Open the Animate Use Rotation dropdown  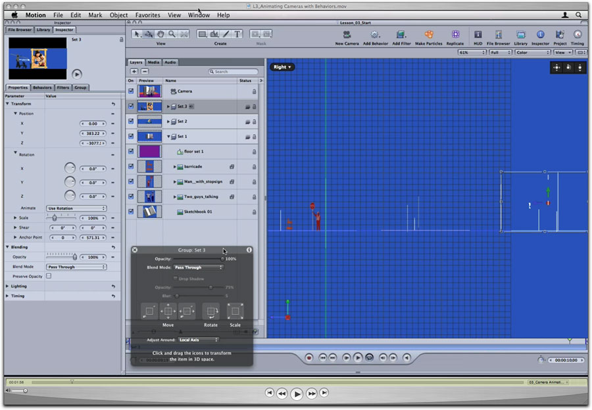[76, 208]
